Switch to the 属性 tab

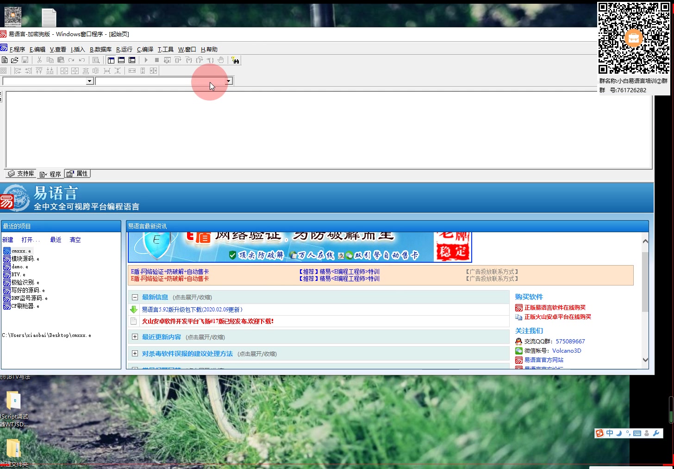(77, 174)
